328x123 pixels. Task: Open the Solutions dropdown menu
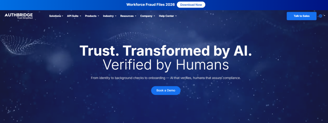56,16
